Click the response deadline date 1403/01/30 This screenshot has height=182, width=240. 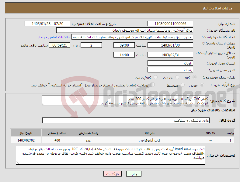tap(170, 45)
